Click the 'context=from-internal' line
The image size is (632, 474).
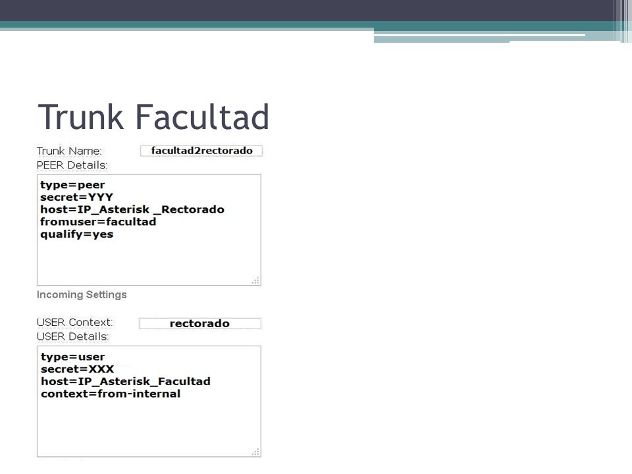[111, 394]
